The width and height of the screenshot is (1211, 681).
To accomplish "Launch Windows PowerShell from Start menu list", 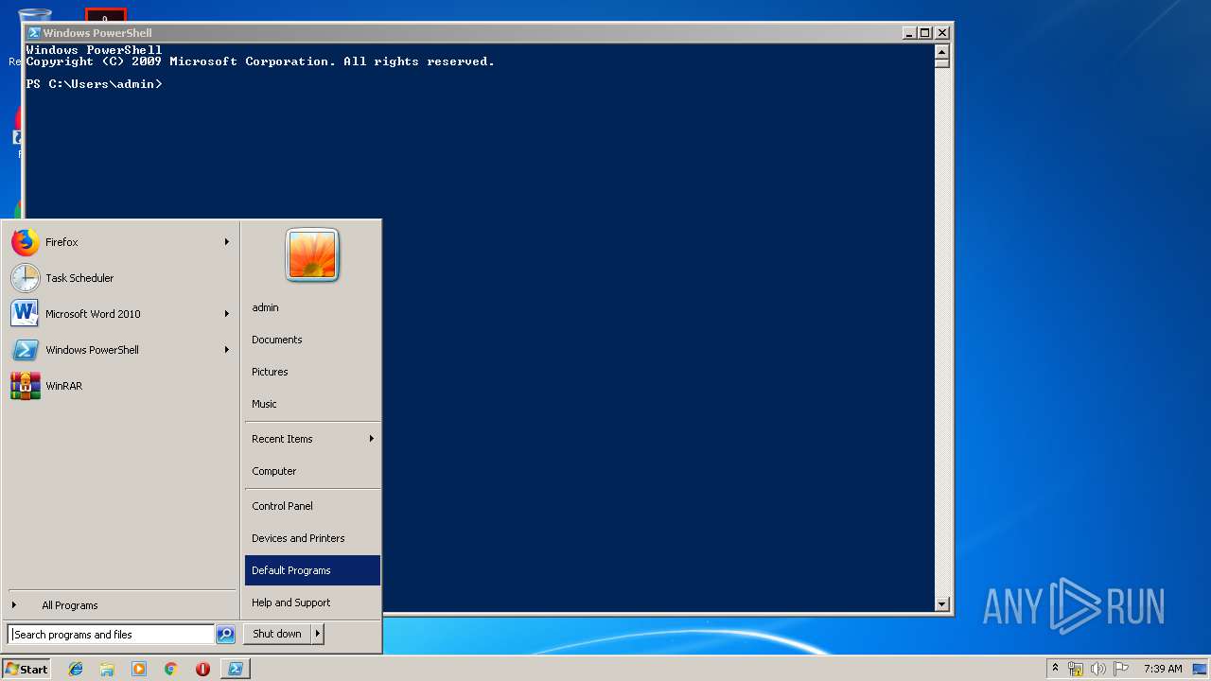I will [x=120, y=350].
